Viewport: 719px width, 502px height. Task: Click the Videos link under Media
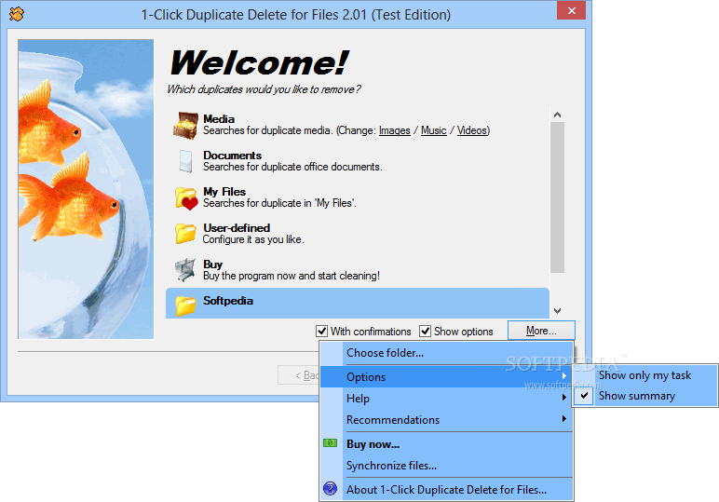click(x=472, y=130)
